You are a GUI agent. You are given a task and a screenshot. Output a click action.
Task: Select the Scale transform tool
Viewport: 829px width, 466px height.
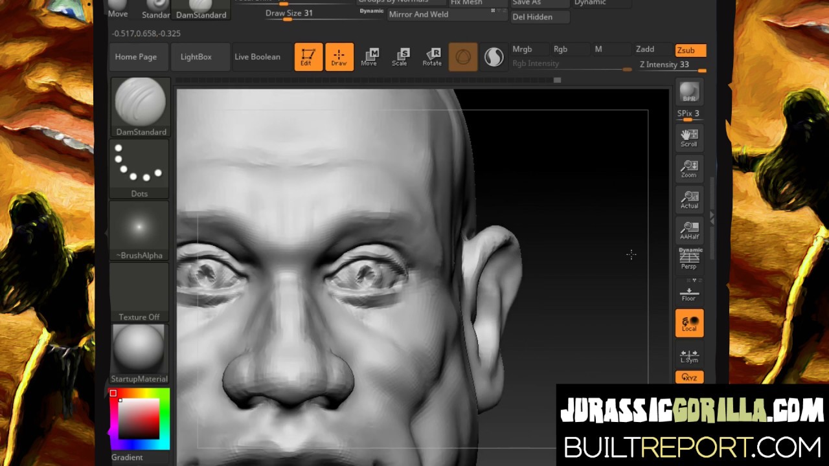tap(400, 57)
